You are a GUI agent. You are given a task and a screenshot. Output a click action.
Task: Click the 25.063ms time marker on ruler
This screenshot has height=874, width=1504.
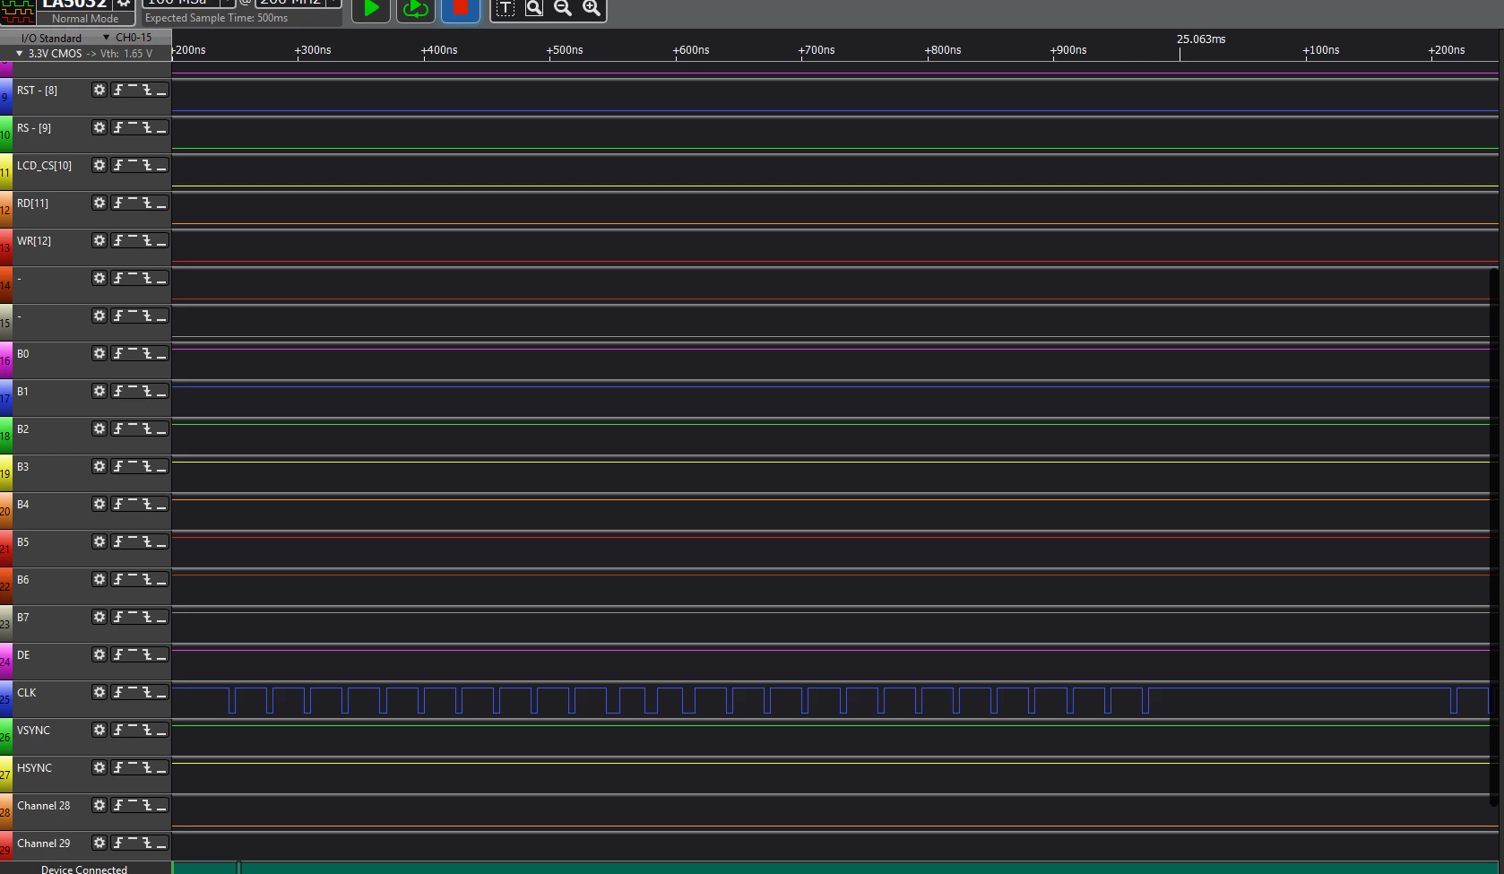(1201, 39)
